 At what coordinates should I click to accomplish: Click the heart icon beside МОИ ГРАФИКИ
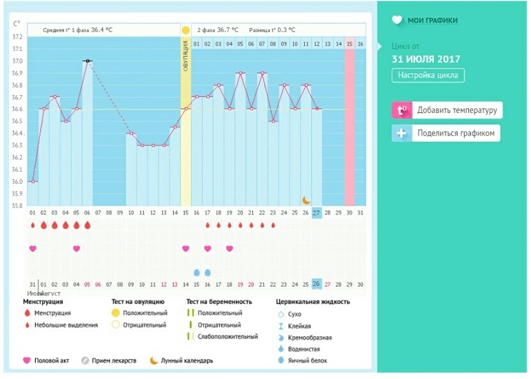pos(397,21)
